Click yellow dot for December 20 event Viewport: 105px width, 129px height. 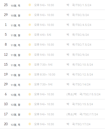(x=30, y=124)
